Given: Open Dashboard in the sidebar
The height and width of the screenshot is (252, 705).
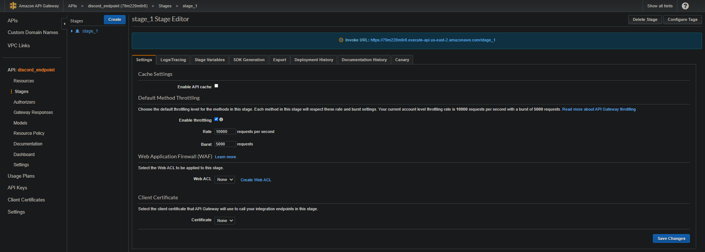Looking at the screenshot, I should 24,155.
